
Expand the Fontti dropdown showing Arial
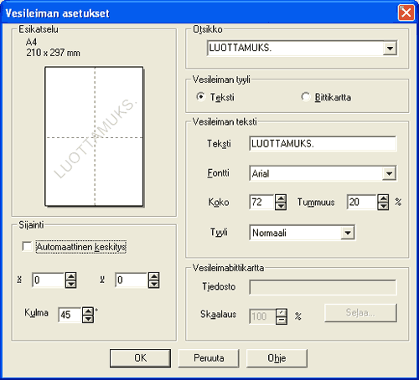389,173
